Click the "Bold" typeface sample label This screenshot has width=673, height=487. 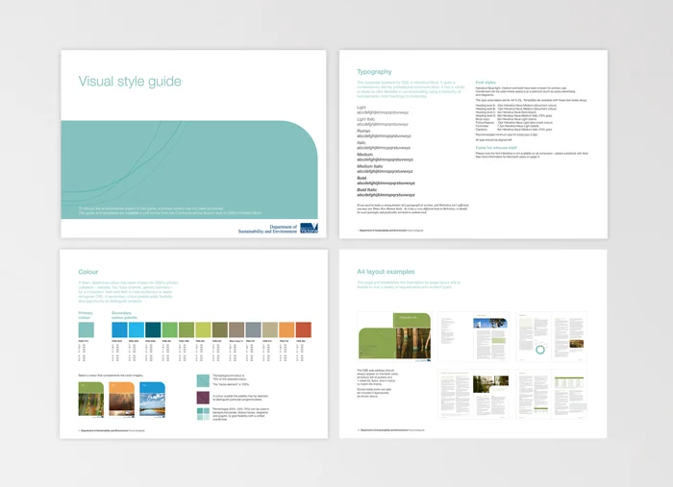click(x=361, y=178)
